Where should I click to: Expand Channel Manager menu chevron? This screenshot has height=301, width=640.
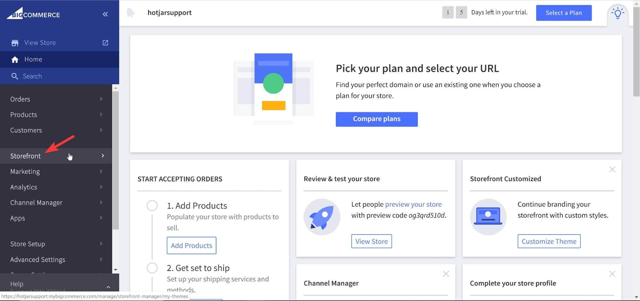coord(101,202)
